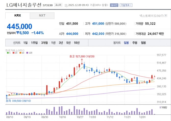
Task: Click the 거래대금 value 24,667 백만
Action: [x=156, y=34]
